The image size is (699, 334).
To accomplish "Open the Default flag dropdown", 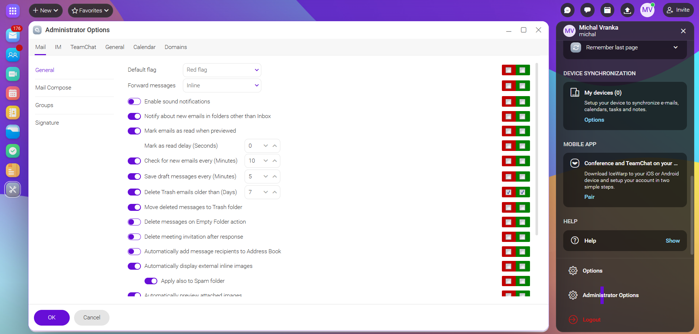I will [222, 70].
